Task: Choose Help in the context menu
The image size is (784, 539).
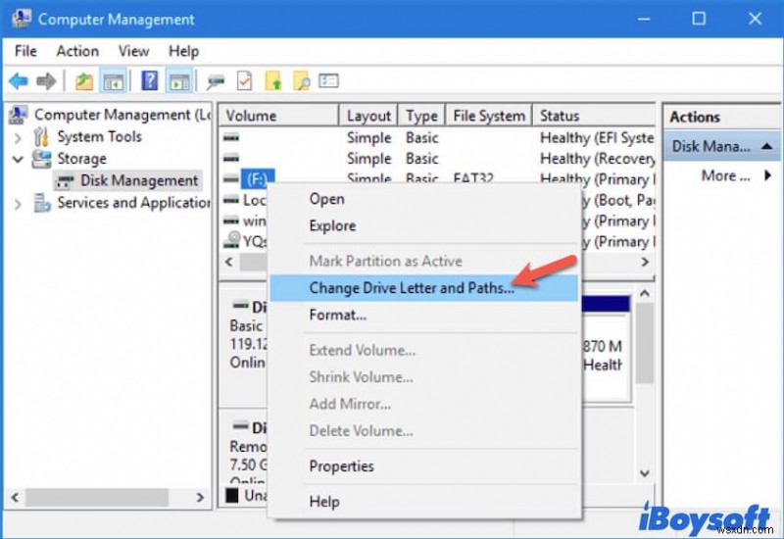Action: pyautogui.click(x=424, y=502)
